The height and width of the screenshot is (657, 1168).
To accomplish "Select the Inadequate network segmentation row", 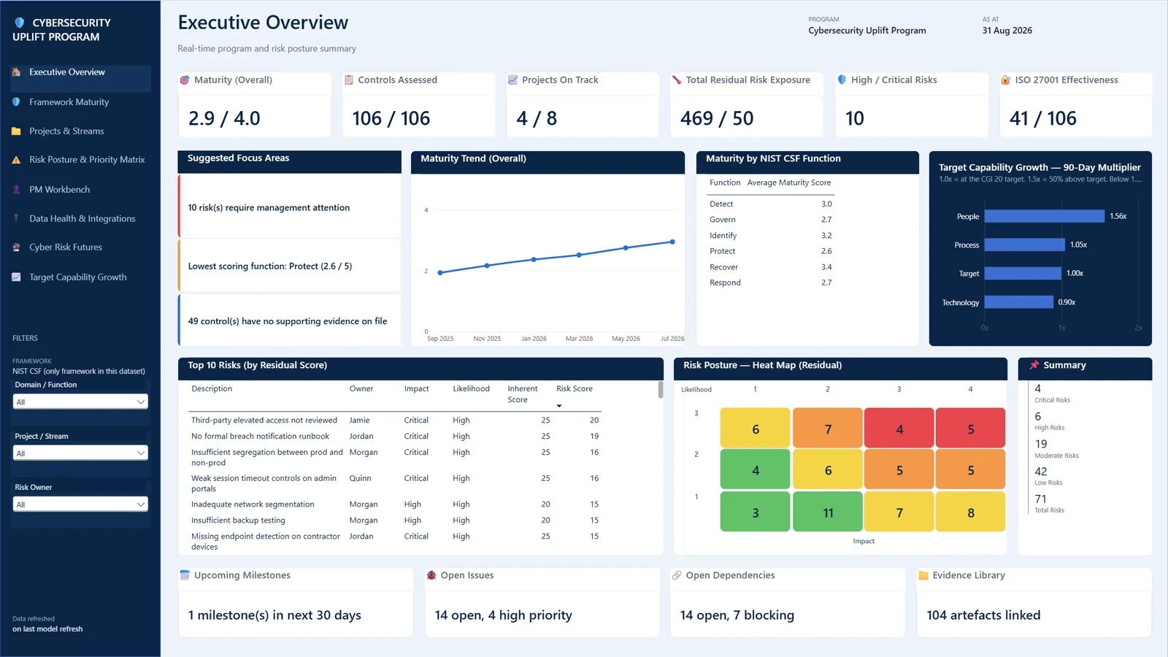I will tap(395, 504).
